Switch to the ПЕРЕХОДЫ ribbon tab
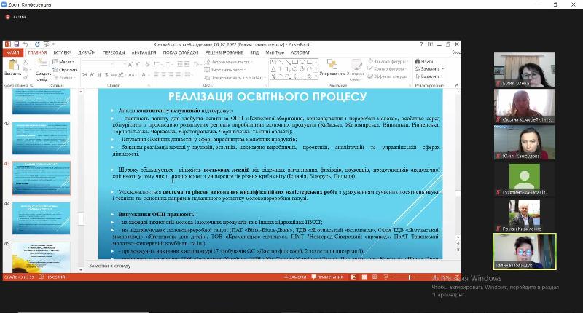The image size is (583, 313). (x=114, y=52)
